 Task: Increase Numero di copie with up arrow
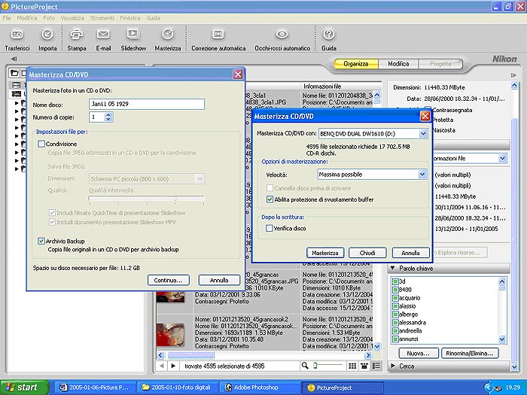point(108,115)
